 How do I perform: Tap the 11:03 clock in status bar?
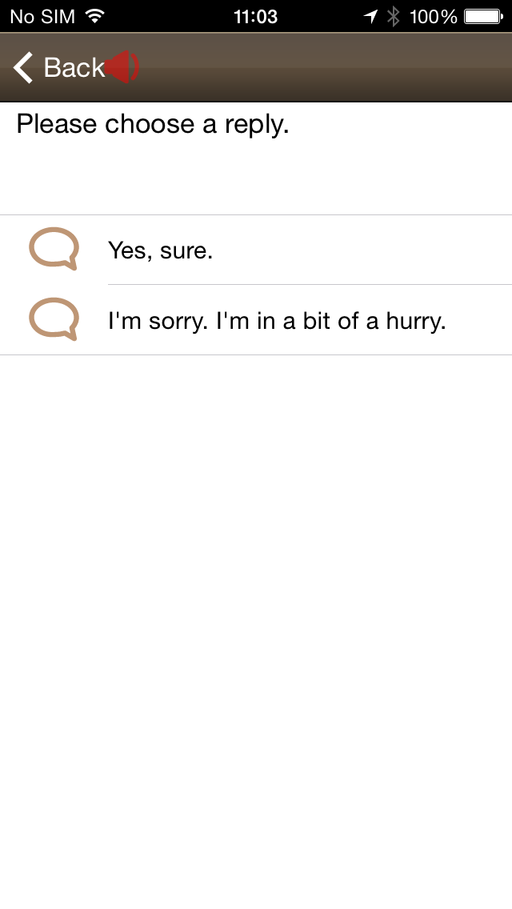tap(256, 16)
